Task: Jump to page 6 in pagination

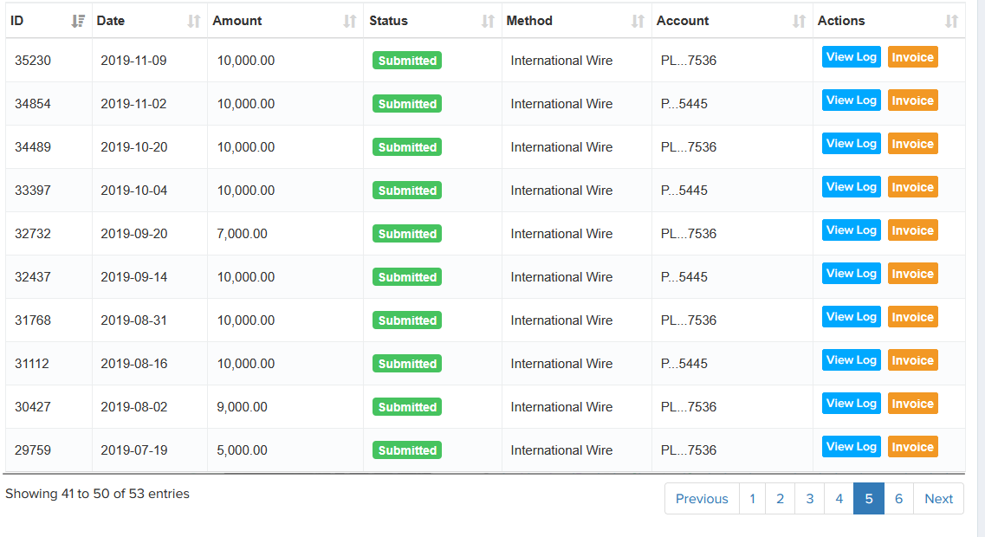Action: pos(898,499)
